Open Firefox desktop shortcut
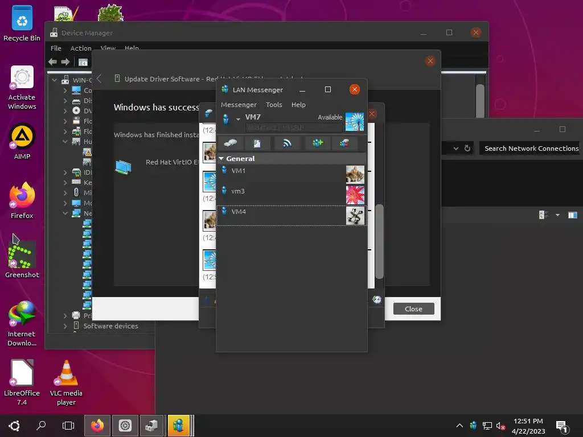583x437 pixels. click(22, 201)
